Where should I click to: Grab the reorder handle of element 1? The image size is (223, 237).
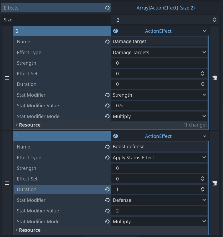[x=7, y=183]
